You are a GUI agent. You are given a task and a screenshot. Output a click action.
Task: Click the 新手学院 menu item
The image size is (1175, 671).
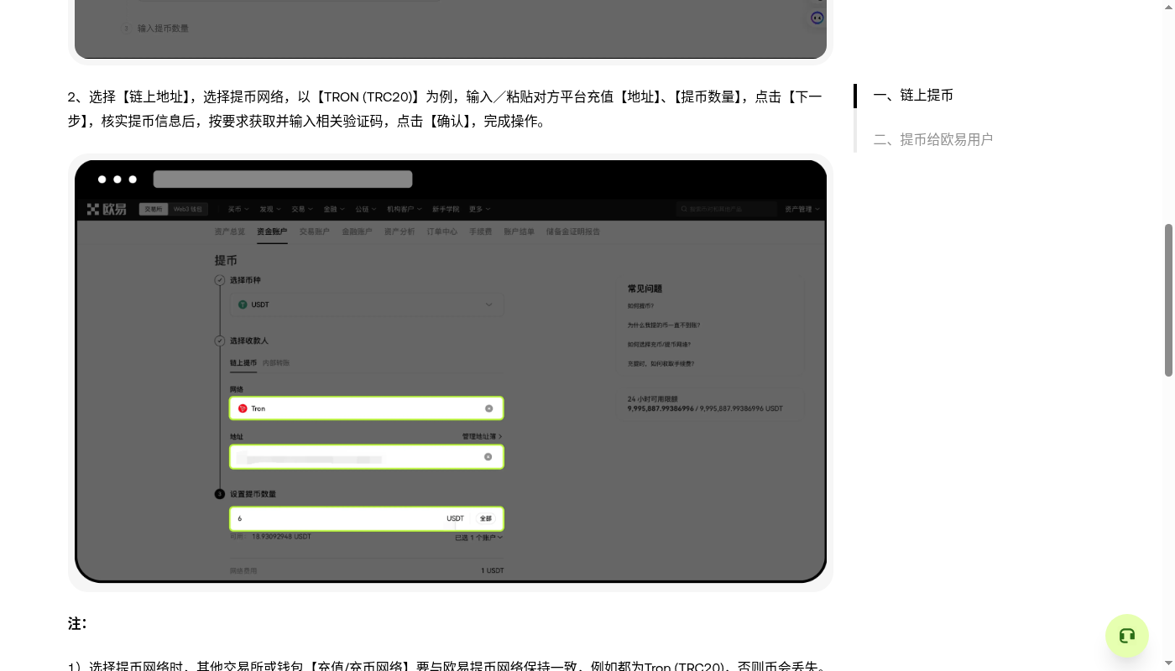[x=446, y=209]
